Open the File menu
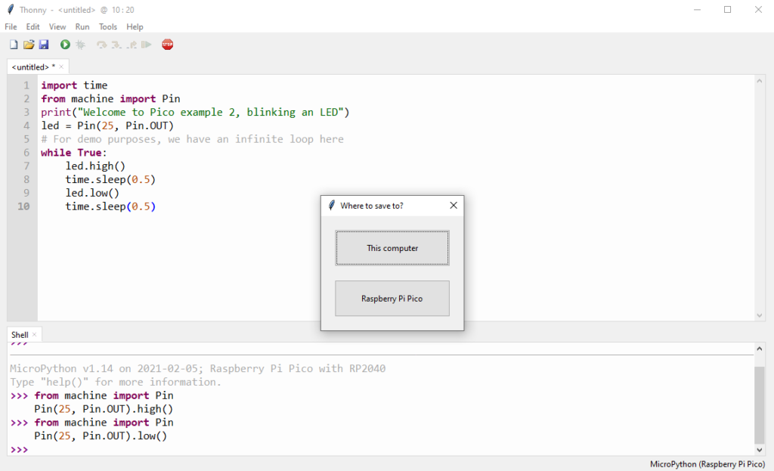Viewport: 774px width, 471px height. (11, 26)
